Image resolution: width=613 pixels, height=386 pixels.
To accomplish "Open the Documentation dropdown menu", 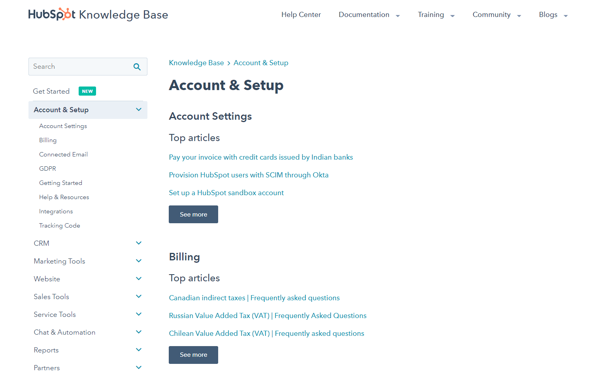I will [369, 15].
